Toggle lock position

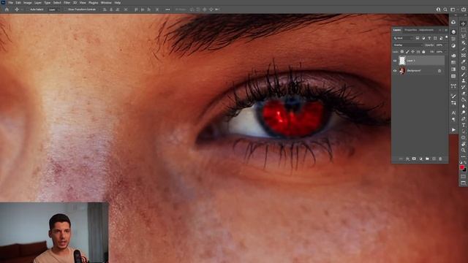pos(412,52)
